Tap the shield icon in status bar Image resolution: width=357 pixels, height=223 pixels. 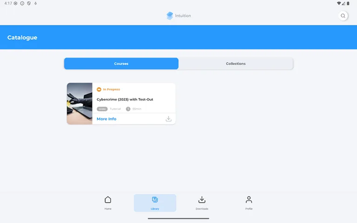pos(29,3)
